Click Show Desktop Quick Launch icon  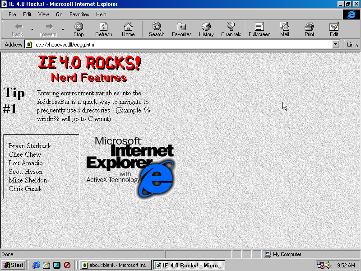[57, 265]
